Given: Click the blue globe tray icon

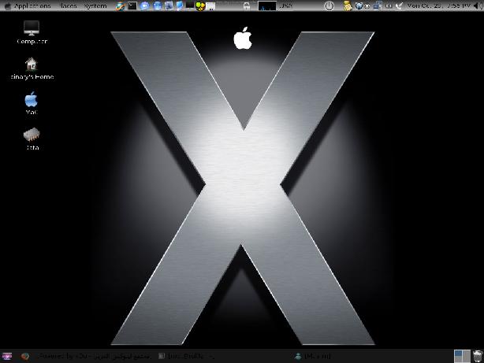Looking at the screenshot, I should point(359,6).
